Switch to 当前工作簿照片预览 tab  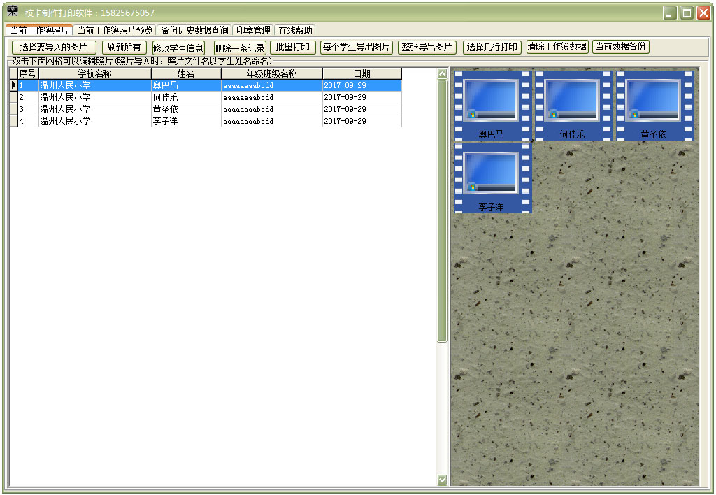point(115,30)
